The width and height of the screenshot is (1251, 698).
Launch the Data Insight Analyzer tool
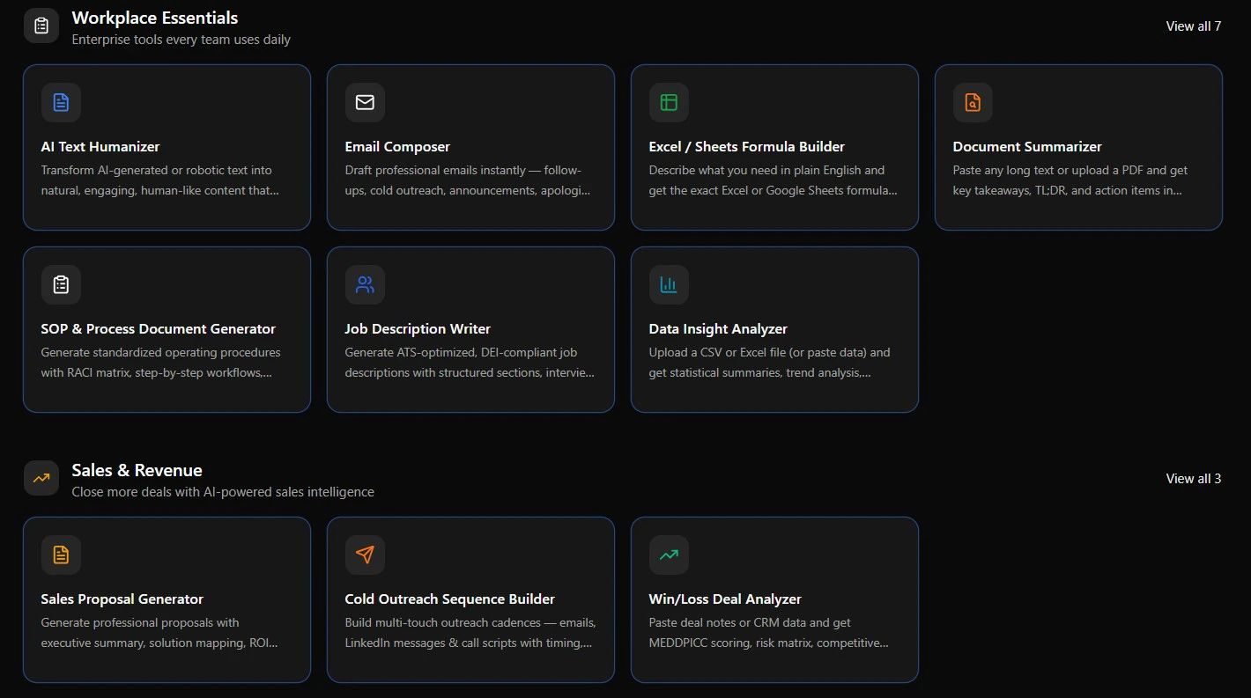(774, 329)
